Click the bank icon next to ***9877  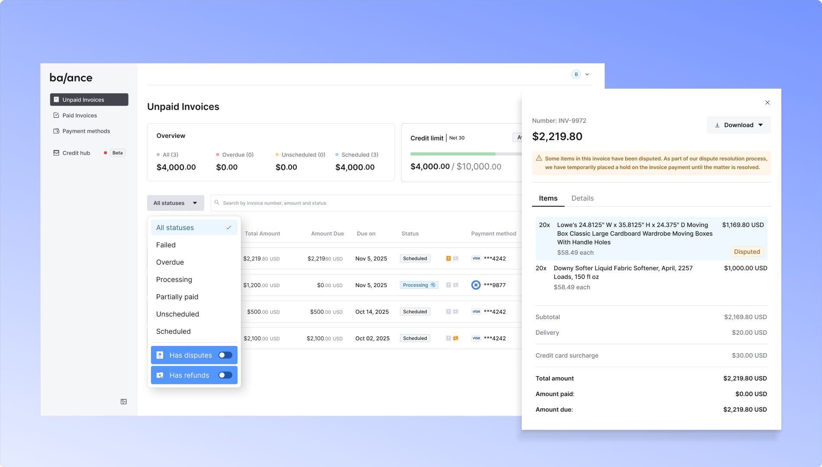476,285
